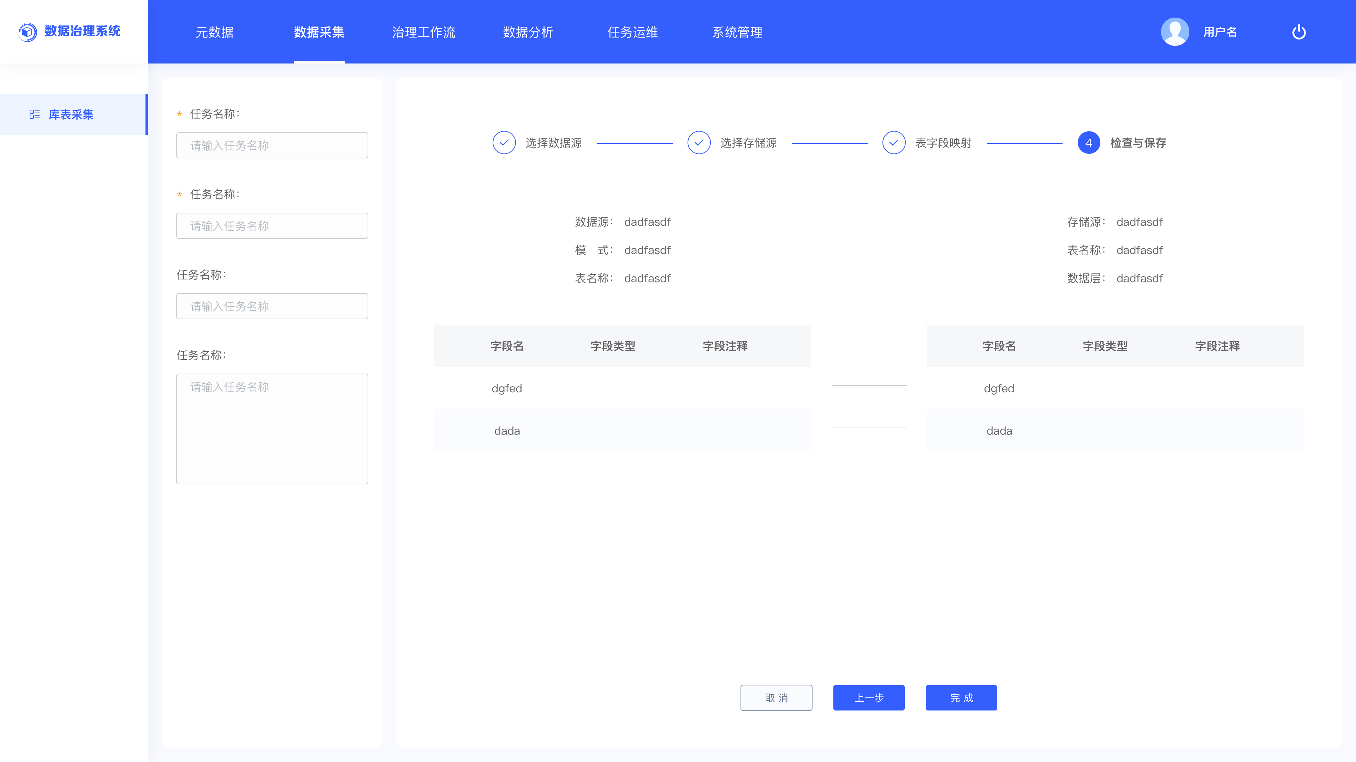Select 库表采集 in the sidebar
1356x762 pixels.
point(74,114)
